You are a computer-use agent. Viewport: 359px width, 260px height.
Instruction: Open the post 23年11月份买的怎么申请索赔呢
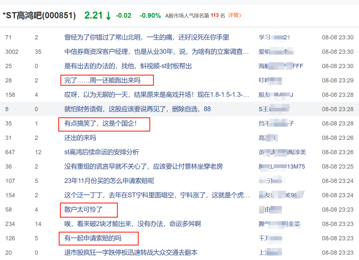(110, 181)
